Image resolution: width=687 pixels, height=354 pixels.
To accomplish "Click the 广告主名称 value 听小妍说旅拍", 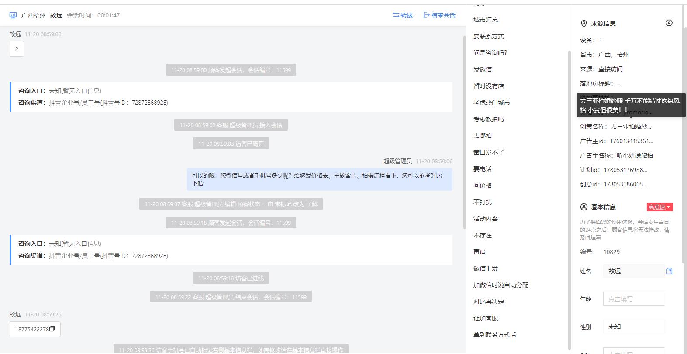I will click(635, 155).
